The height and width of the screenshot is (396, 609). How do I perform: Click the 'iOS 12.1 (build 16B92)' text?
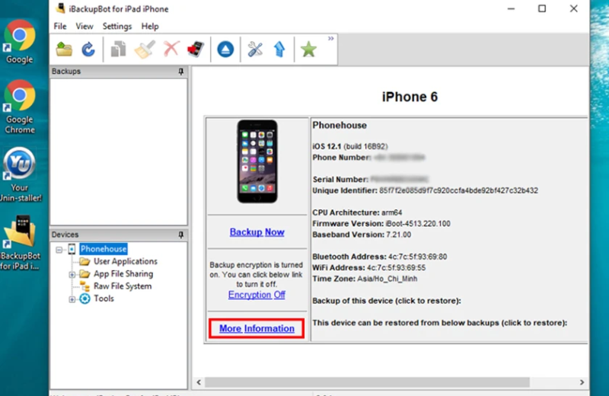point(350,146)
